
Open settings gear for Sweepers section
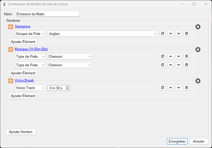[x=11, y=27]
